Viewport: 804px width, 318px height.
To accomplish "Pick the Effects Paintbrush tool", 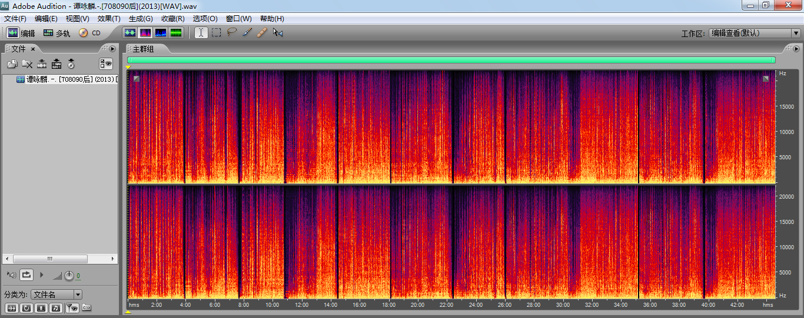I will pos(247,33).
